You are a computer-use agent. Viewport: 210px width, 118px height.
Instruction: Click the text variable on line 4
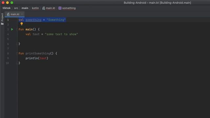36,34
